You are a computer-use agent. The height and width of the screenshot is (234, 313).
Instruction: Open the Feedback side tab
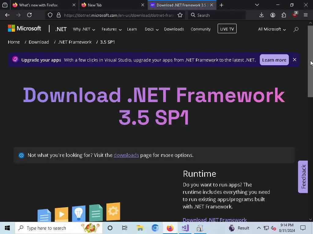[303, 177]
